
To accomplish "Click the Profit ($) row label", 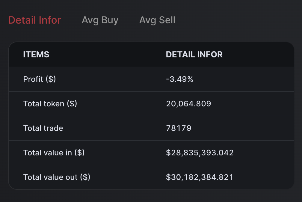I will 40,79.
